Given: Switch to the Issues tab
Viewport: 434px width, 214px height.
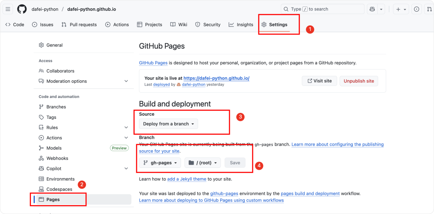Looking at the screenshot, I should [43, 24].
